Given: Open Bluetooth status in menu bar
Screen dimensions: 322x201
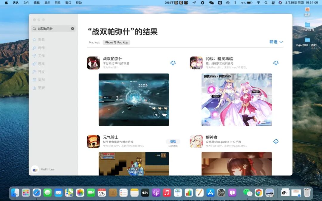Looking at the screenshot, I should [x=235, y=3].
